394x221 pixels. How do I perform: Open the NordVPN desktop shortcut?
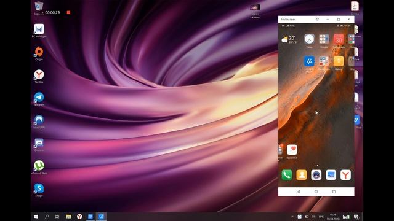pyautogui.click(x=39, y=122)
